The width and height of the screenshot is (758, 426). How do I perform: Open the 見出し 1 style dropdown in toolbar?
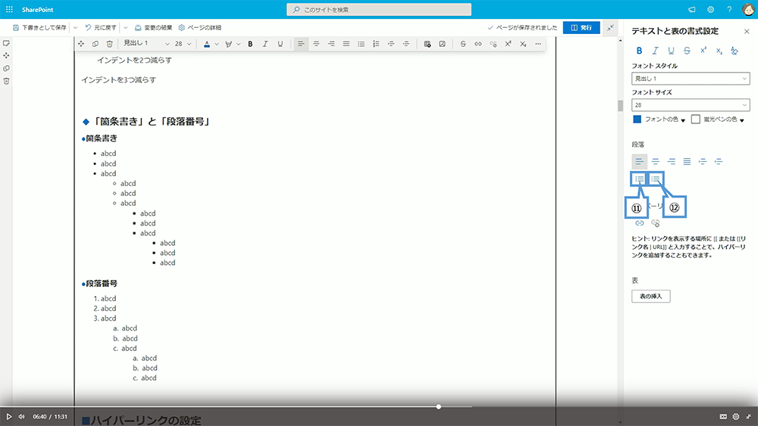[146, 43]
